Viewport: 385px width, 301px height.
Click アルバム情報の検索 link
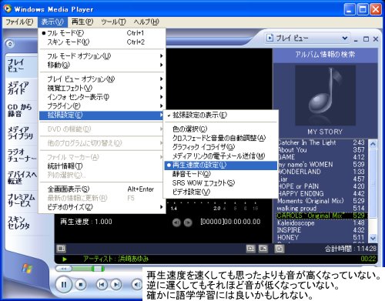[x=325, y=54]
